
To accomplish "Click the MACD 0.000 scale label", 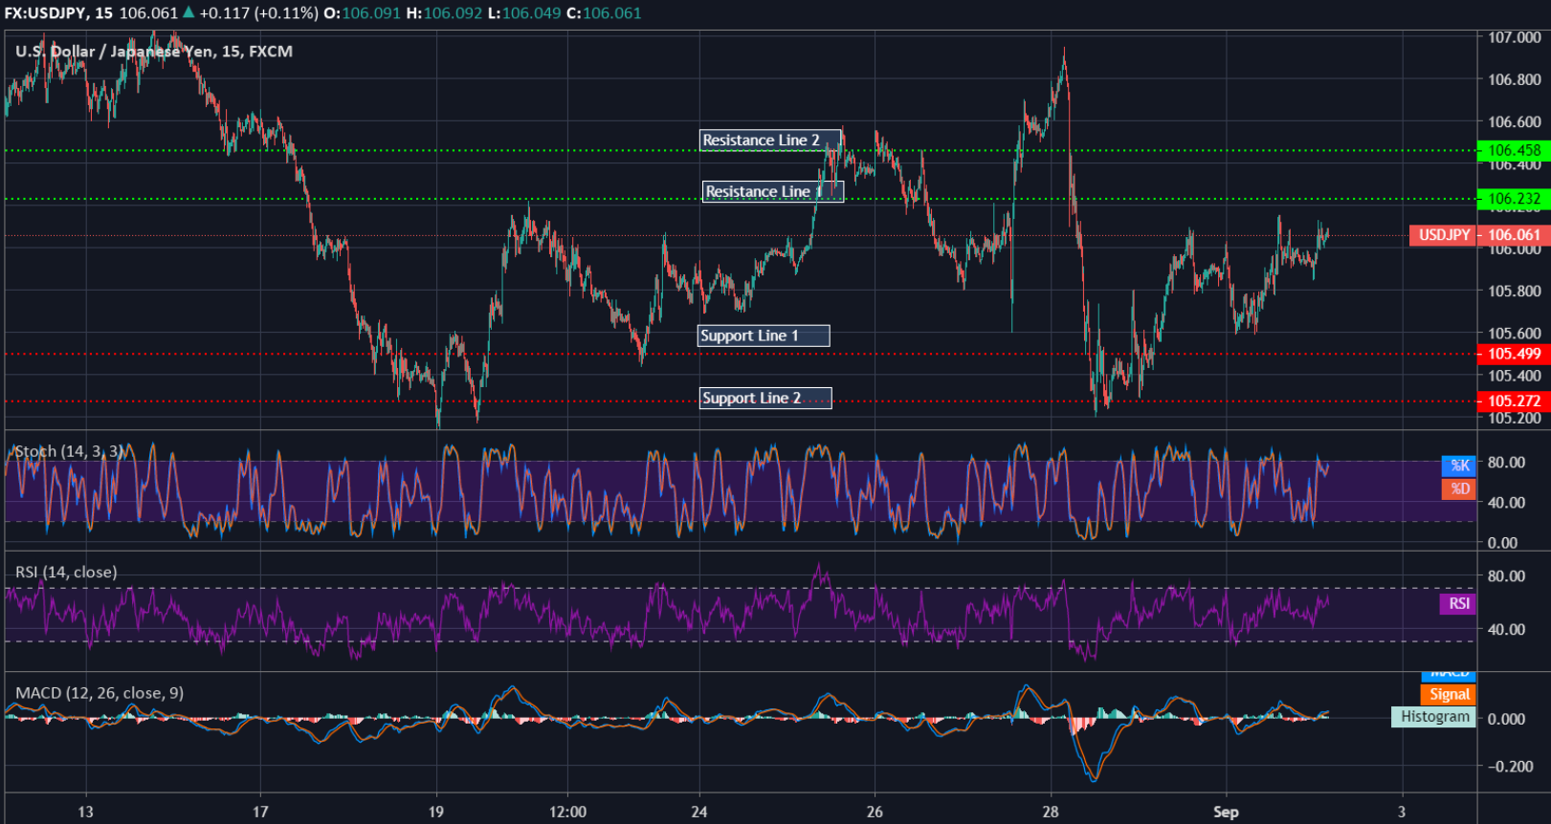I will 1506,719.
